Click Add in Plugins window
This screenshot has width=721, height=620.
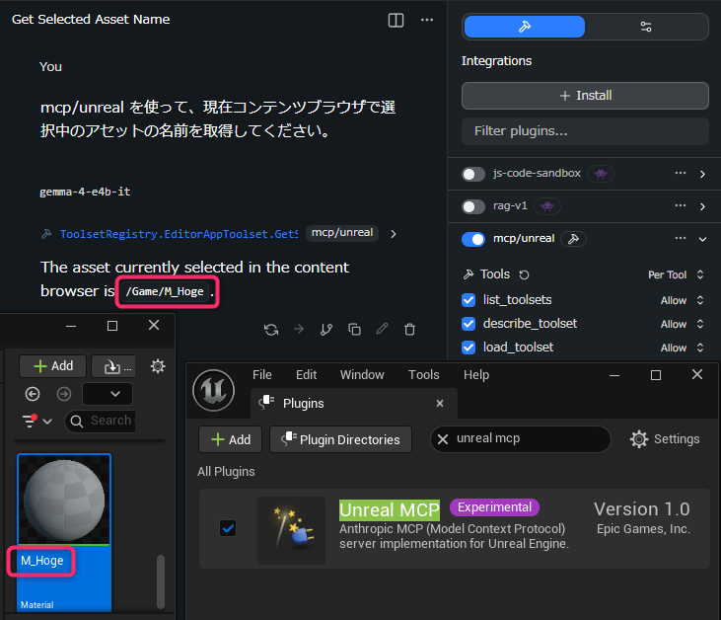231,439
